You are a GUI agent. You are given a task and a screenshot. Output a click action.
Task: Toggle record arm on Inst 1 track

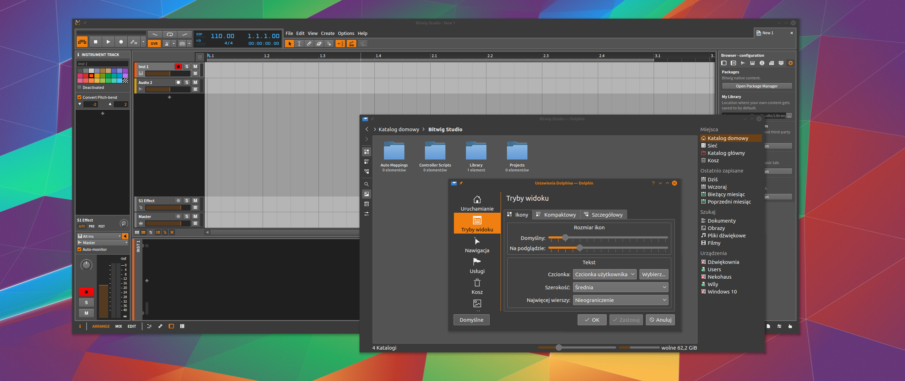pyautogui.click(x=178, y=67)
